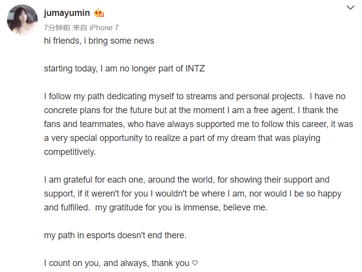Viewport: 362px width, 272px height.
Task: Click the 来自 source label text
Action: point(79,28)
